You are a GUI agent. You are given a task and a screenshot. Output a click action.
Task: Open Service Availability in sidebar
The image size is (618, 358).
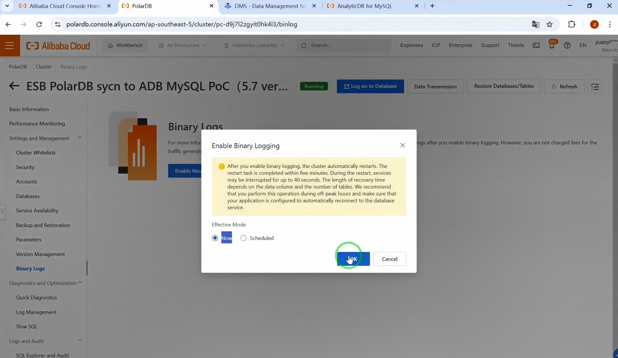pos(37,211)
